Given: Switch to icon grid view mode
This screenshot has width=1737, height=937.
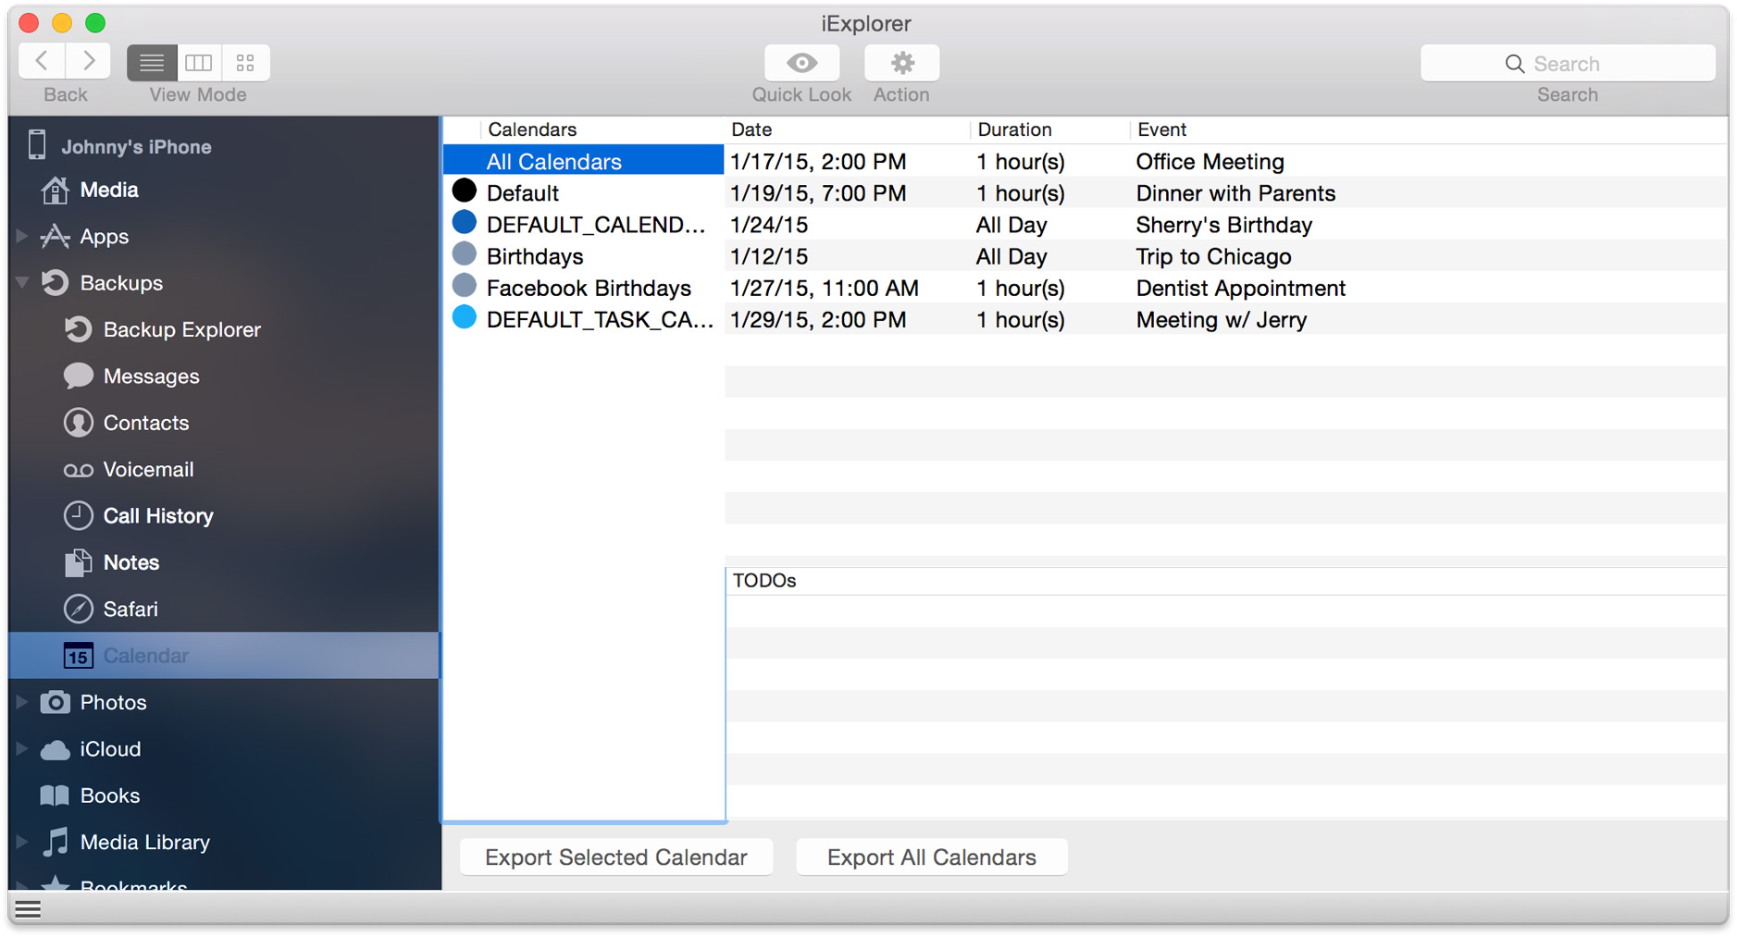Looking at the screenshot, I should tap(245, 63).
